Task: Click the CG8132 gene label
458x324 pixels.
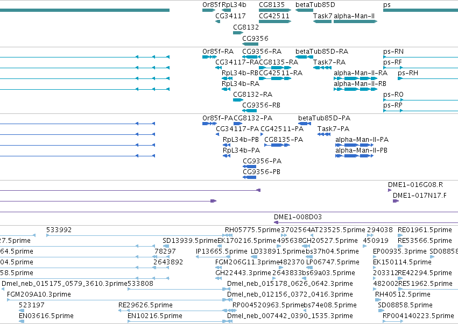Action: [246, 27]
